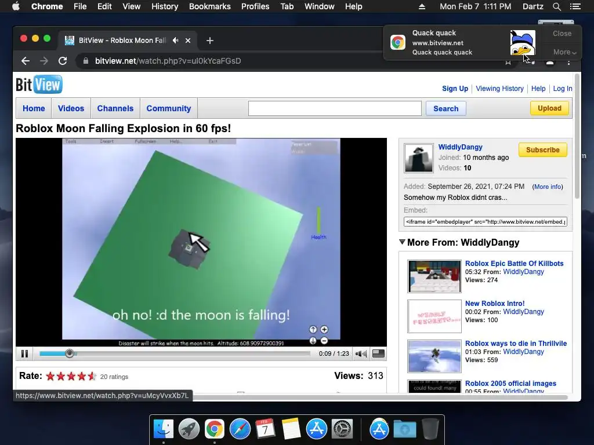Open the Downloads folder in dock
Image resolution: width=594 pixels, height=445 pixels.
tap(404, 429)
